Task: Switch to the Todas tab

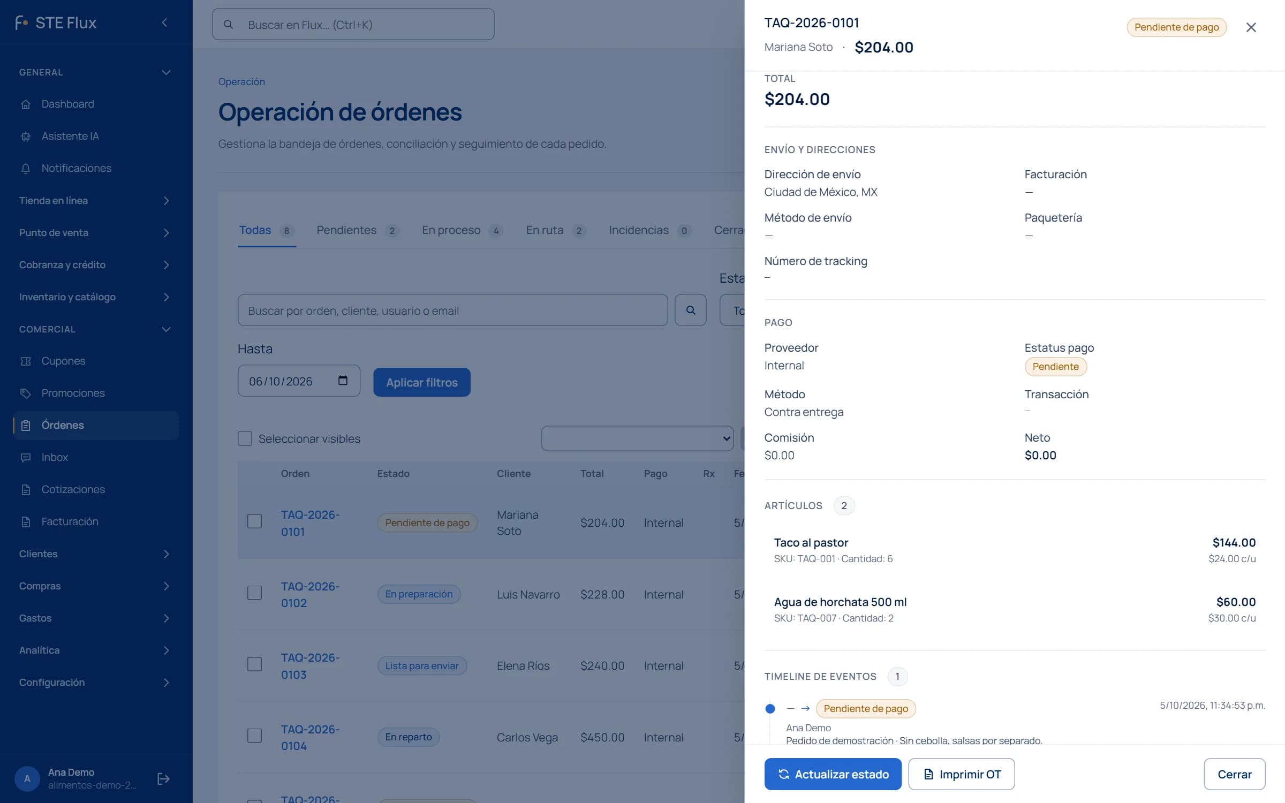Action: [267, 230]
